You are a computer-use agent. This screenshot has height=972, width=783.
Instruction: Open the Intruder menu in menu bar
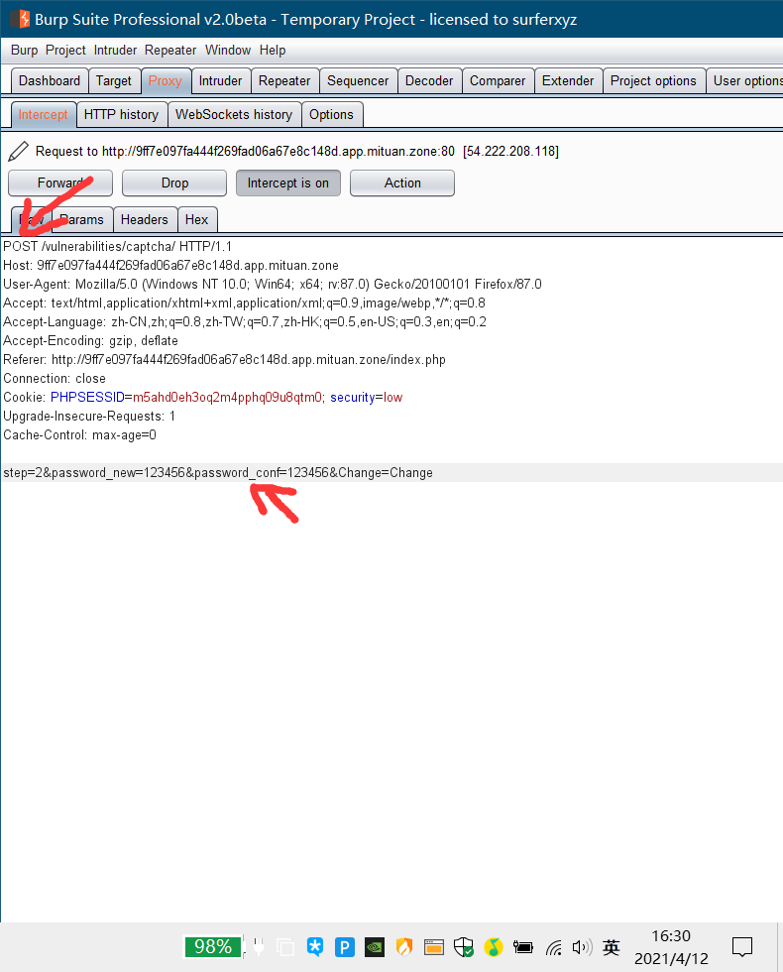[115, 51]
